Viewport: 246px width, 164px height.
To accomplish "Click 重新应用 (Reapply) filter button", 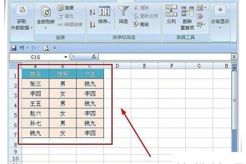I will [x=146, y=16].
